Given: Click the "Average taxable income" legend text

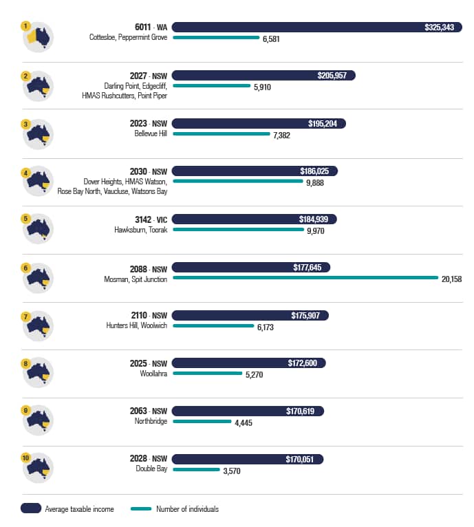Looking at the screenshot, I should [79, 509].
